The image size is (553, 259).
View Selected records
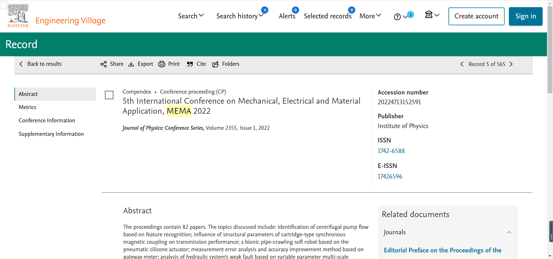(327, 16)
